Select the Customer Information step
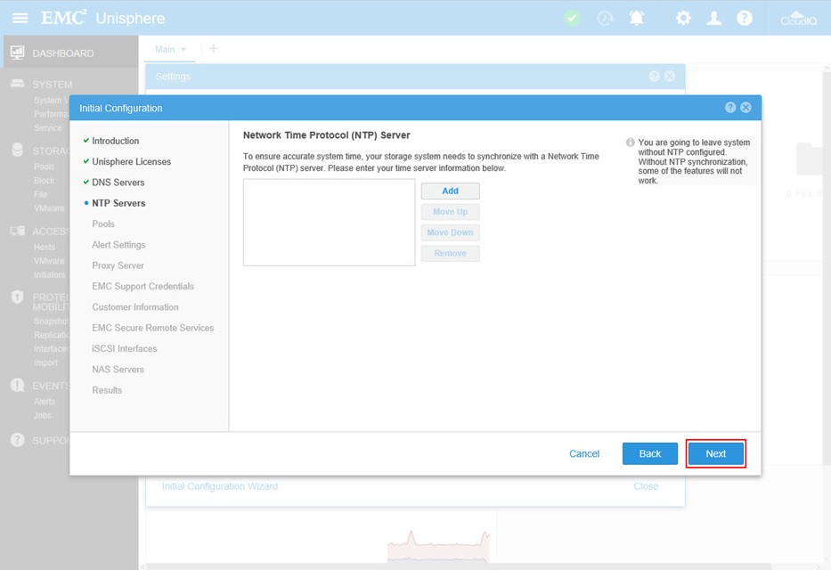The width and height of the screenshot is (831, 570). (135, 306)
